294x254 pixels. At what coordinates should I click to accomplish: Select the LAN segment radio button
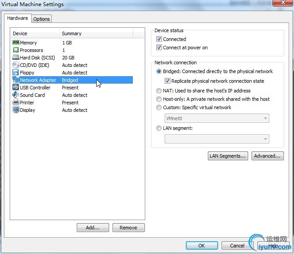(159, 128)
